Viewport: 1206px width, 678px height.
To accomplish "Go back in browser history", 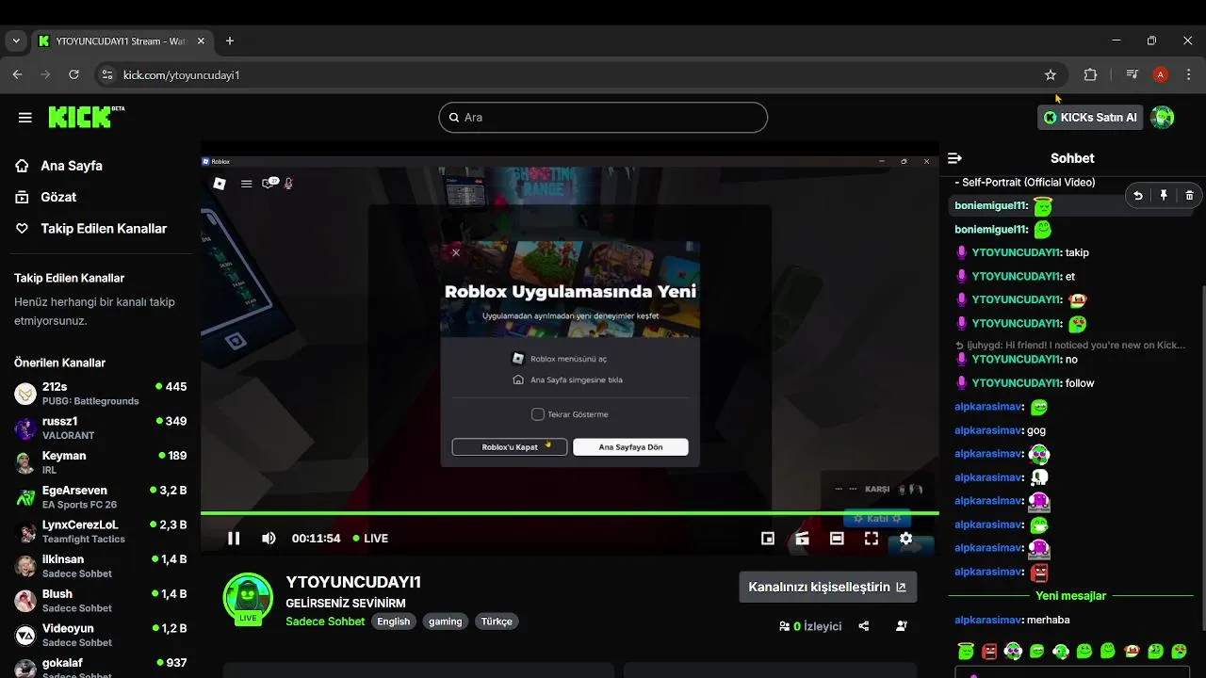I will coord(17,74).
